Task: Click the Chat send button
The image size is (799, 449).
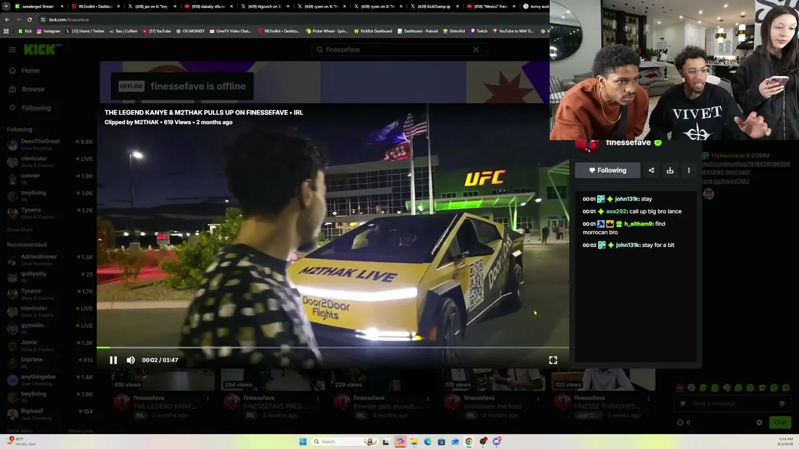Action: [x=780, y=422]
